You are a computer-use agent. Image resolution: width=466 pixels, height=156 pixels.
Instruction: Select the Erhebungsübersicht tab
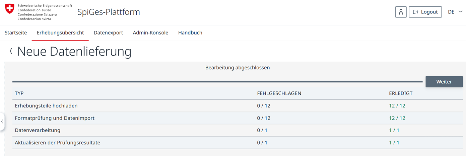coord(60,33)
